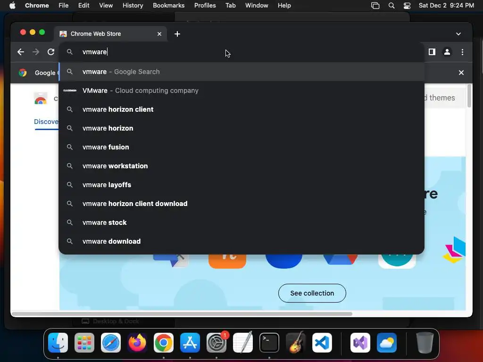Open the Weather app from the Dock

pos(387,343)
